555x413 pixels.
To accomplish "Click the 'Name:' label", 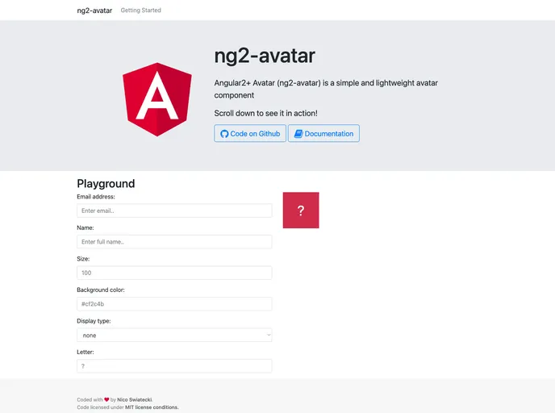I will (86, 227).
